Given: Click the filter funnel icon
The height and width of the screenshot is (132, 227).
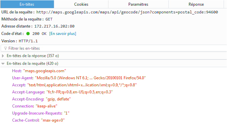Looking at the screenshot, I should click(5, 48).
